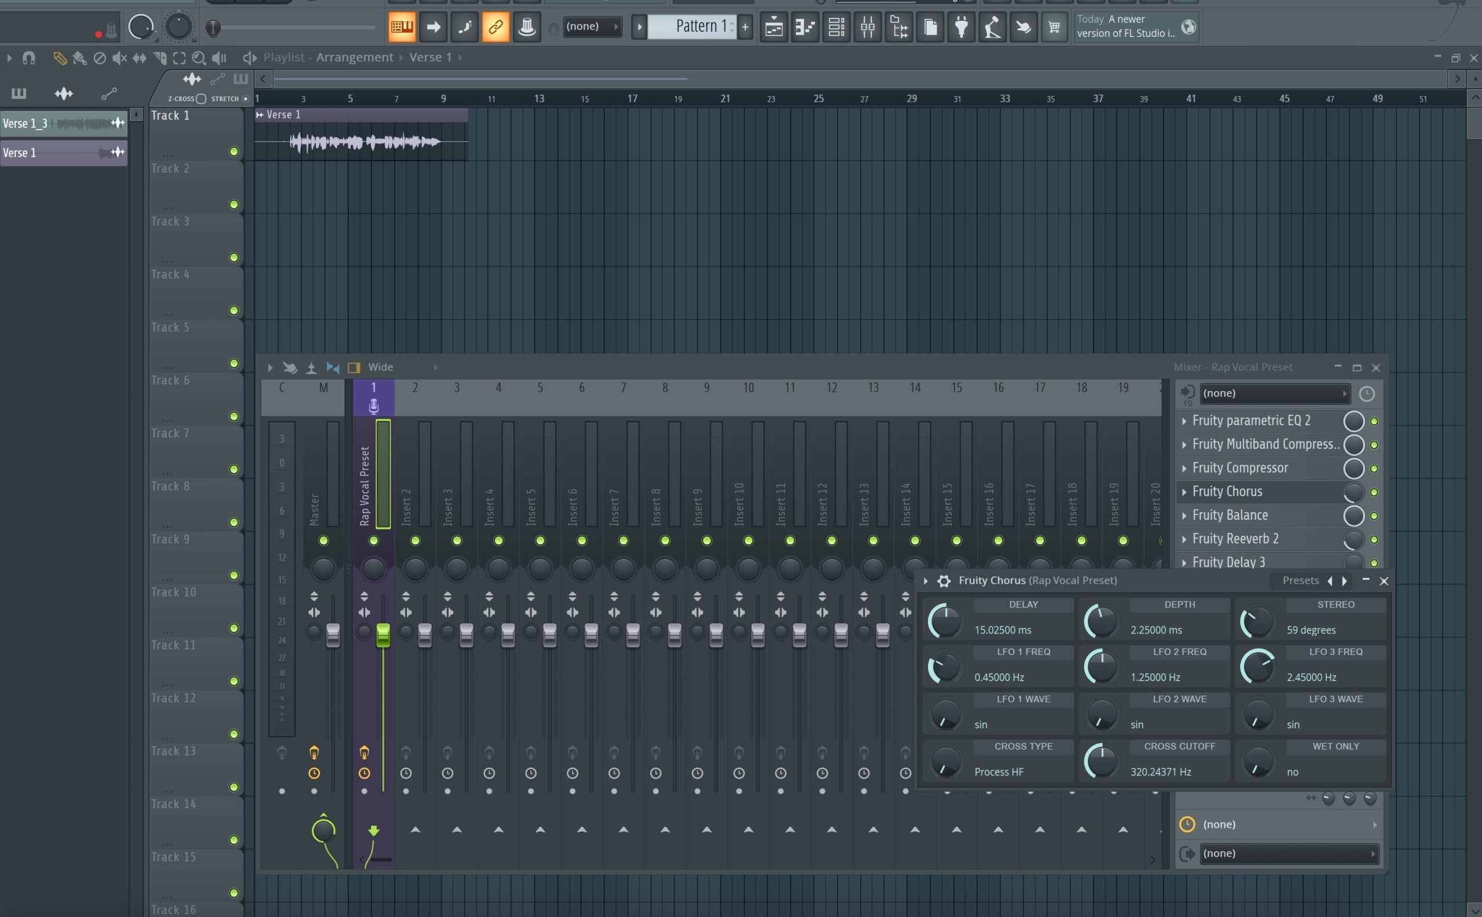Click Arrangement in the playlist breadcrumb
The image size is (1482, 917).
point(354,58)
